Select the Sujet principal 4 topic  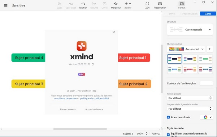point(29,58)
